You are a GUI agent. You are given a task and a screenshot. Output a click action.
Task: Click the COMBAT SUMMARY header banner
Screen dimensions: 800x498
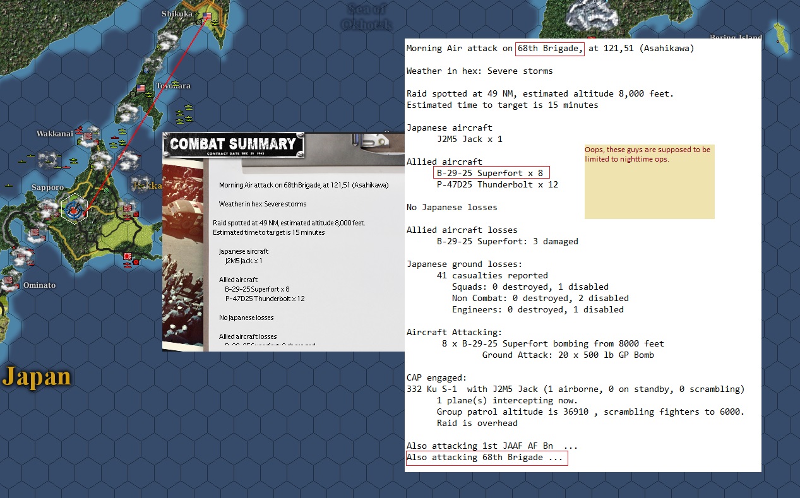pos(233,144)
